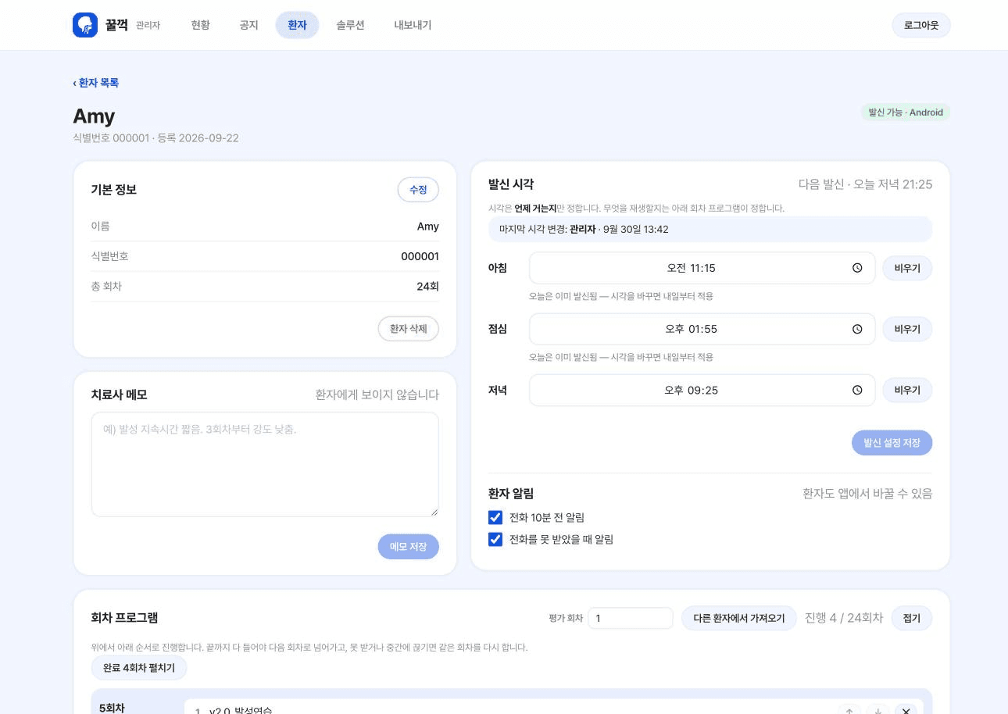Open the clock picker in the 저녁 time field
Image resolution: width=1008 pixels, height=714 pixels.
pyautogui.click(x=857, y=390)
